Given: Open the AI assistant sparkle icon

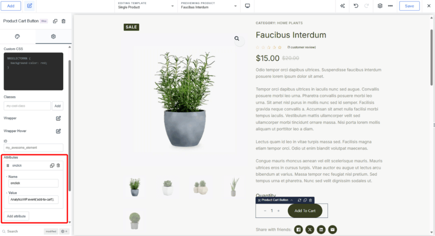Looking at the screenshot, I should [x=342, y=6].
